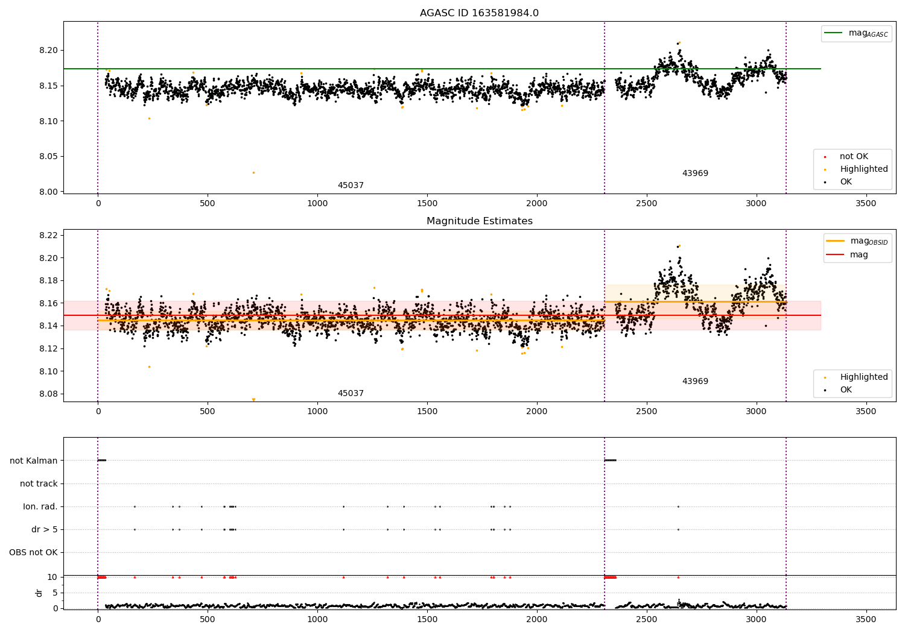Click 'OK' black-dot entry in top plot legend
The image size is (905, 633).
(839, 182)
